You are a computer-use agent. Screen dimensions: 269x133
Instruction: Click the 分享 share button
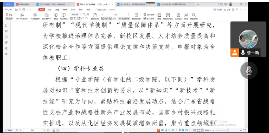[x=228, y=10]
